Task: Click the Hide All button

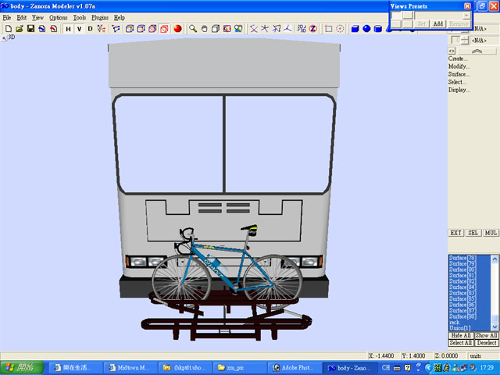Action: coord(460,335)
